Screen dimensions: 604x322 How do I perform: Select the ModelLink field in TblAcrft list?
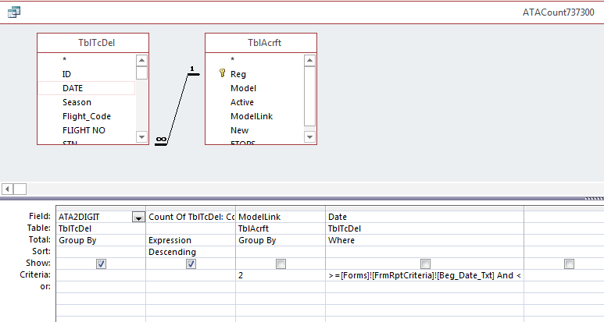coord(254,116)
